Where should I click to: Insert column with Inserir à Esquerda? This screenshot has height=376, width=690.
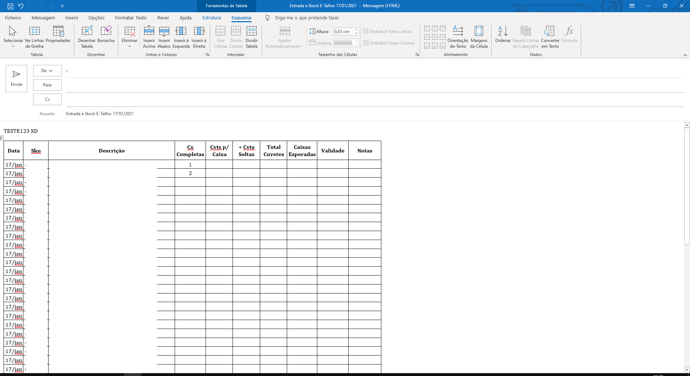181,37
